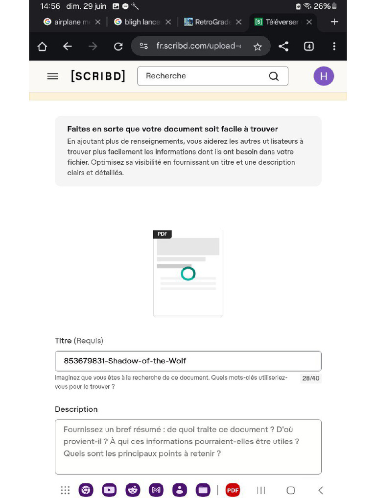Click the Titre input field
The image size is (376, 502).
(x=188, y=361)
